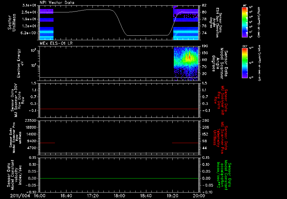Click the "Model Scanner Angle degrees" axis title
The height and width of the screenshot is (199, 287).
click(220, 63)
